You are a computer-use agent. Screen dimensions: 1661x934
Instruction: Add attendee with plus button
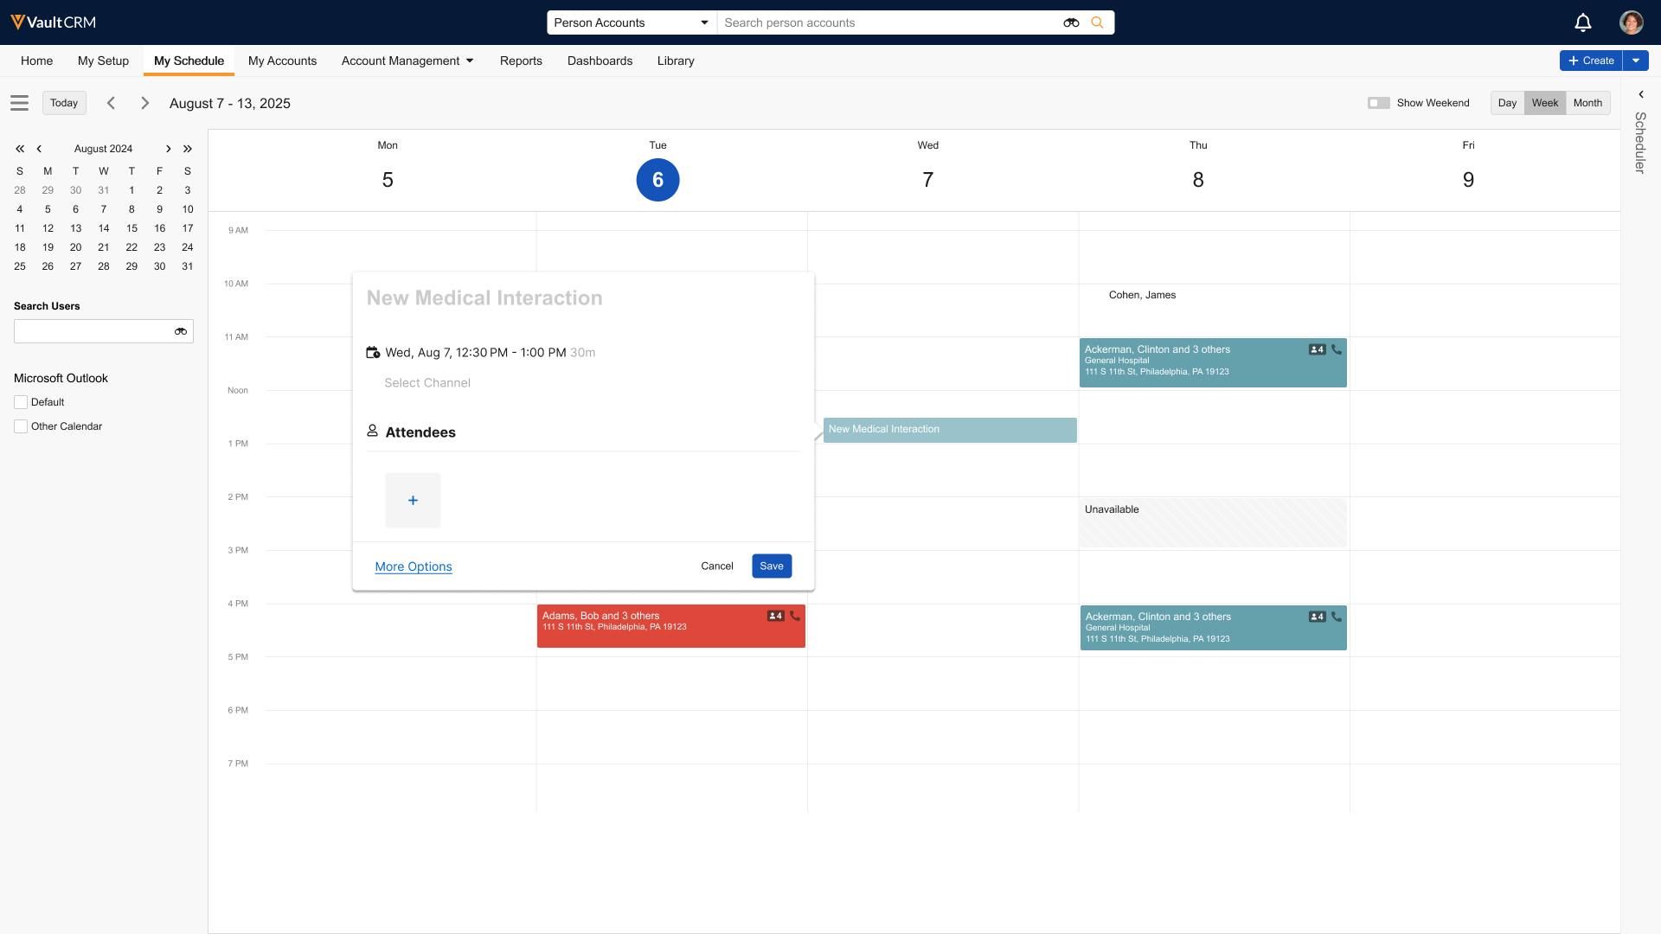413,500
